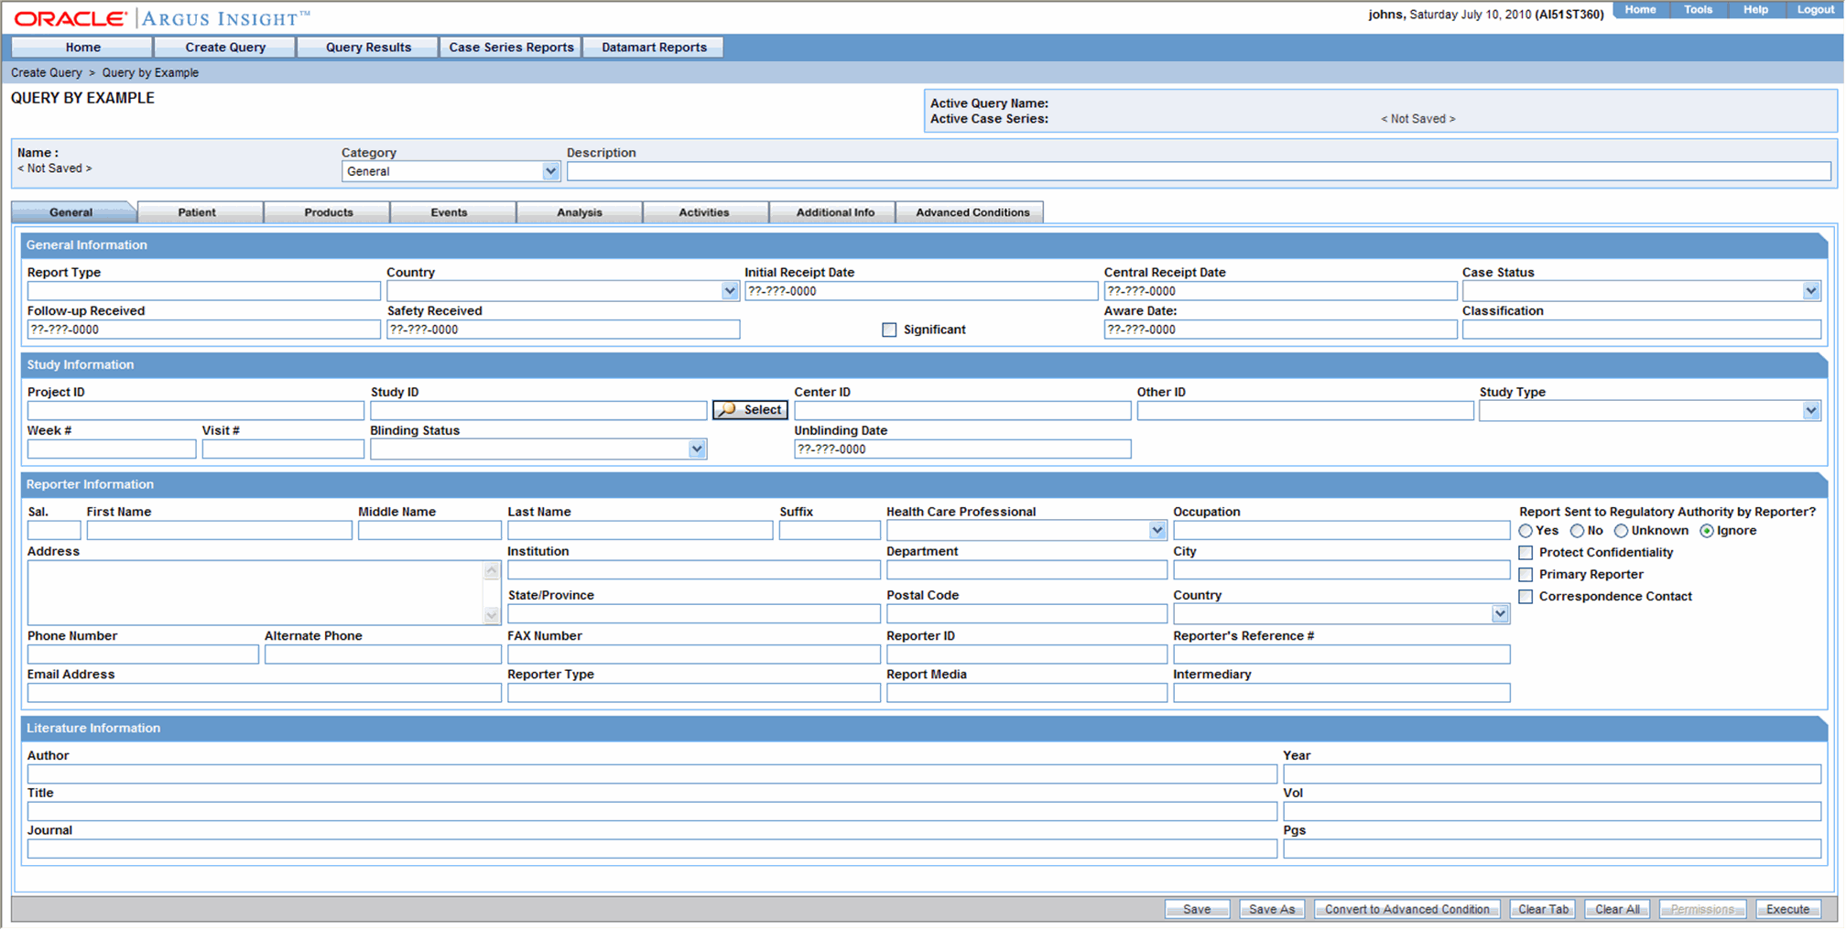
Task: Click the Address text area
Action: [x=255, y=593]
